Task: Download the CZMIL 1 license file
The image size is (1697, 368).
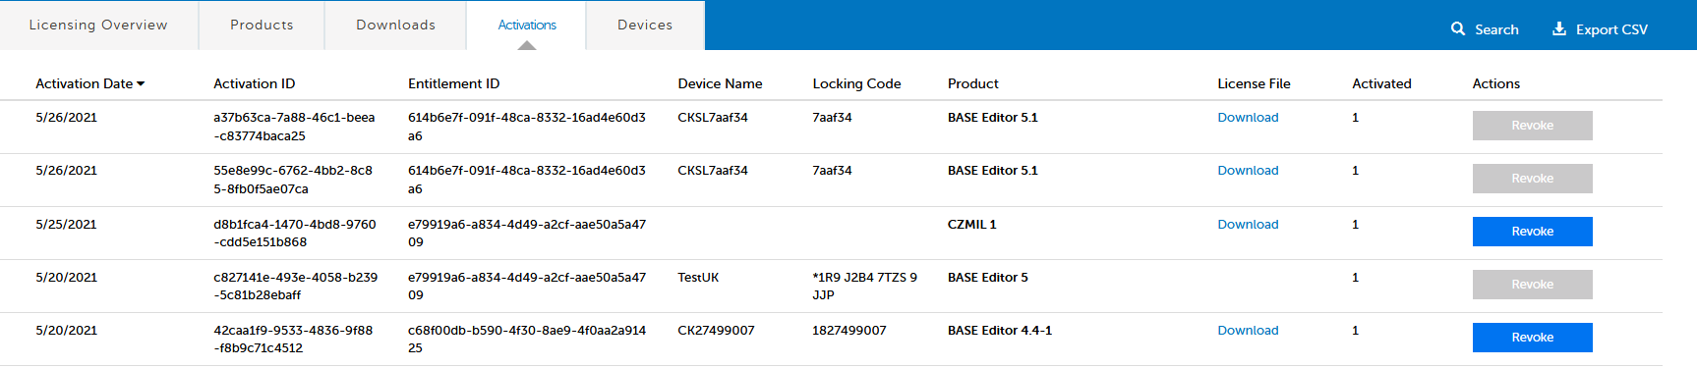Action: click(1248, 225)
